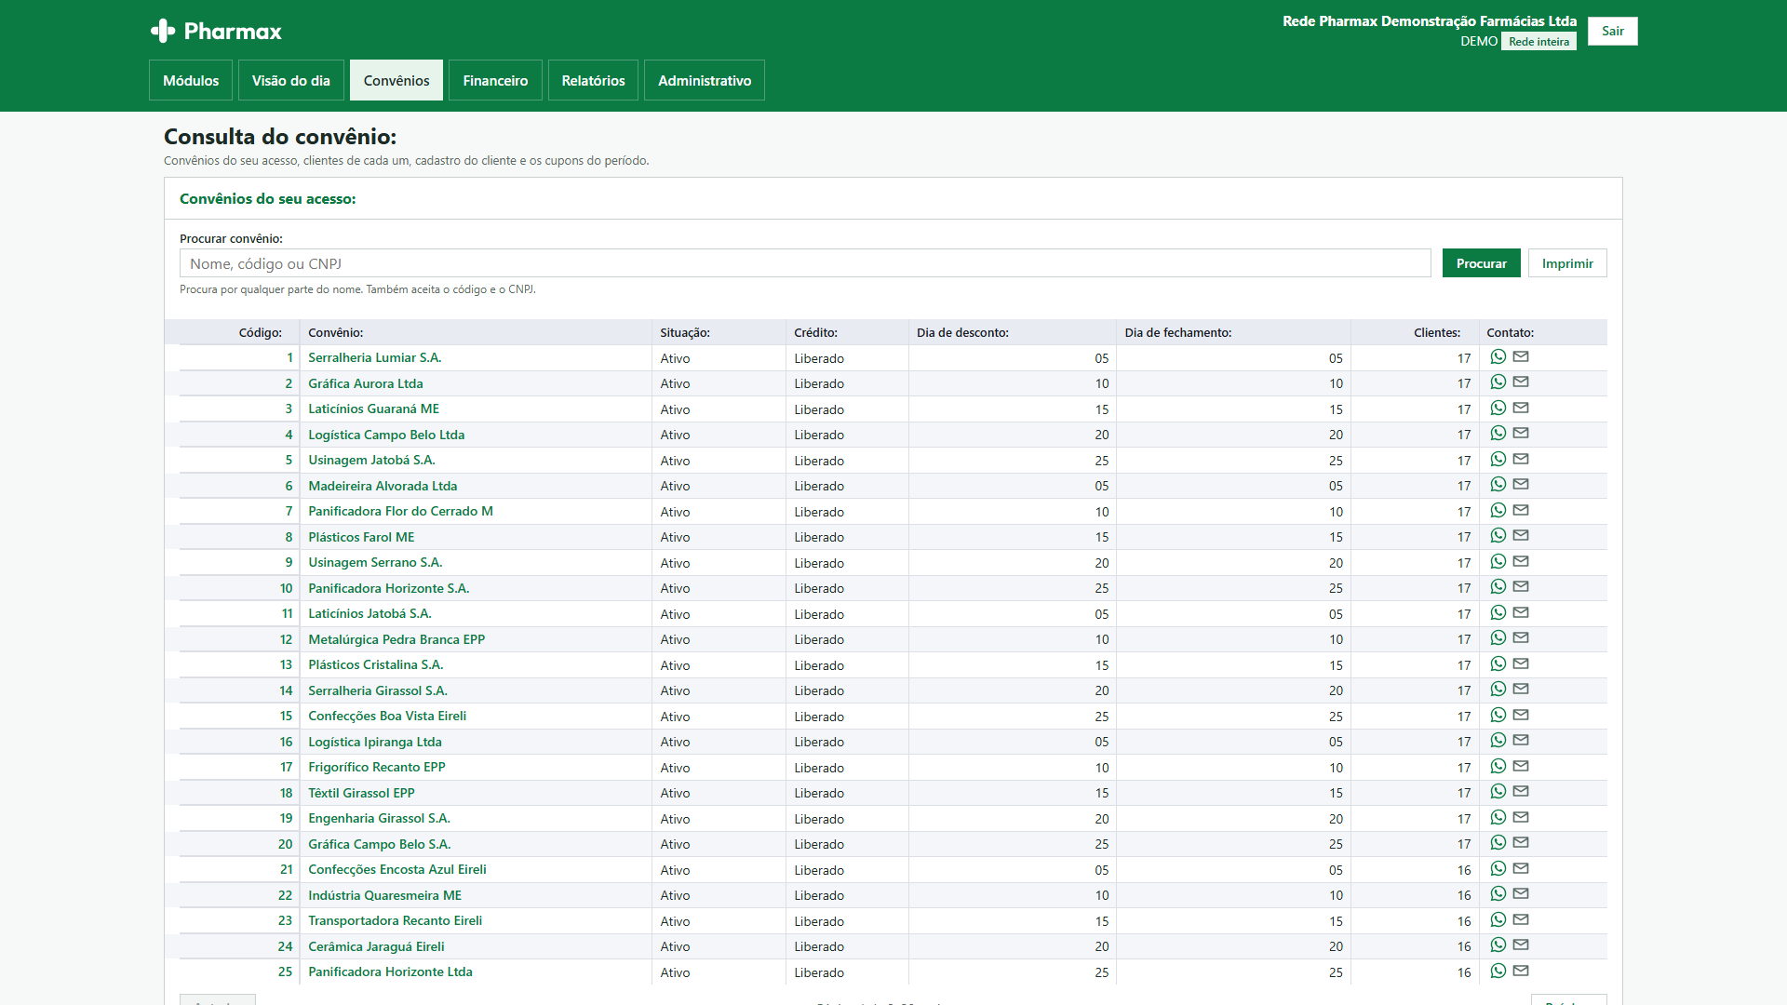
Task: Open WhatsApp for Usinagem Jatobá S.A.
Action: pos(1498,460)
